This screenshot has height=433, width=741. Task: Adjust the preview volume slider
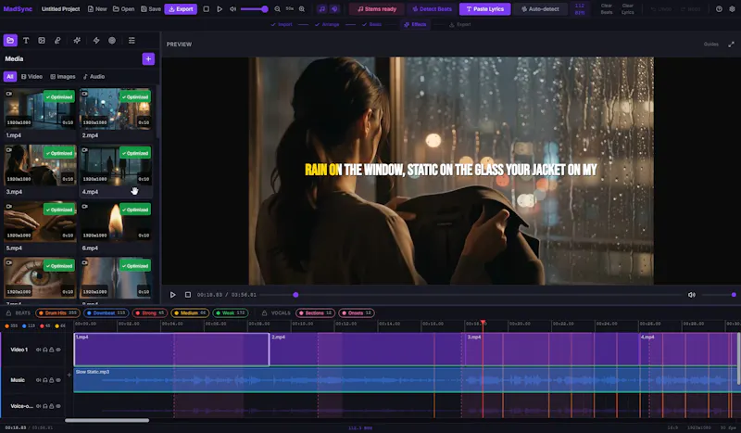click(x=719, y=295)
